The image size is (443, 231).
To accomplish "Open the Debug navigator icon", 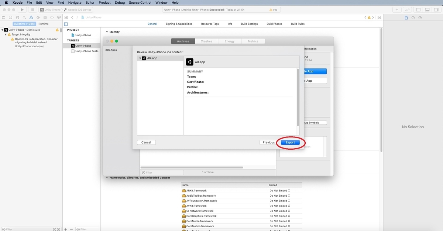I will coord(45,17).
